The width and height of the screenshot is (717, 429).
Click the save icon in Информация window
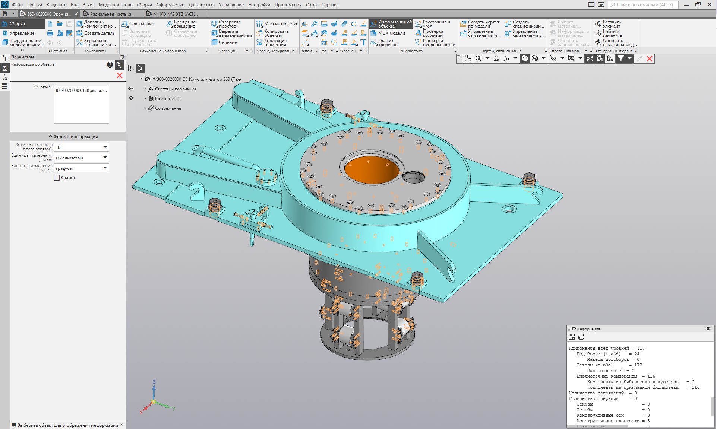(572, 337)
